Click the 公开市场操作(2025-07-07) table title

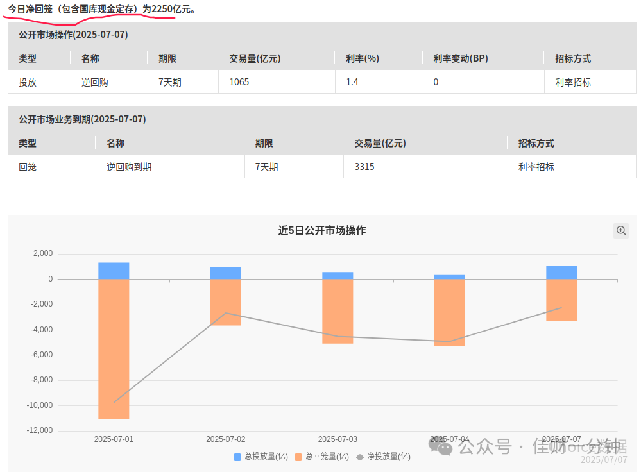click(x=73, y=35)
